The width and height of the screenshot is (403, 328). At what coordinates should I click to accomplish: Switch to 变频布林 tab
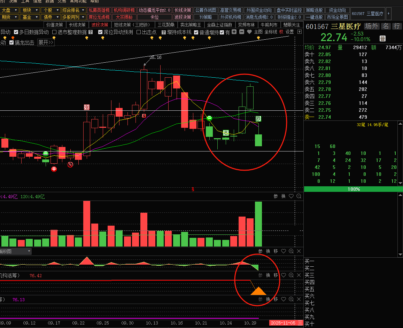tap(246, 25)
